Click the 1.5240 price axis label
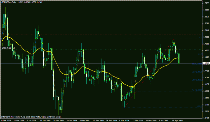The width and height of the screenshot is (210, 122). click(x=206, y=30)
